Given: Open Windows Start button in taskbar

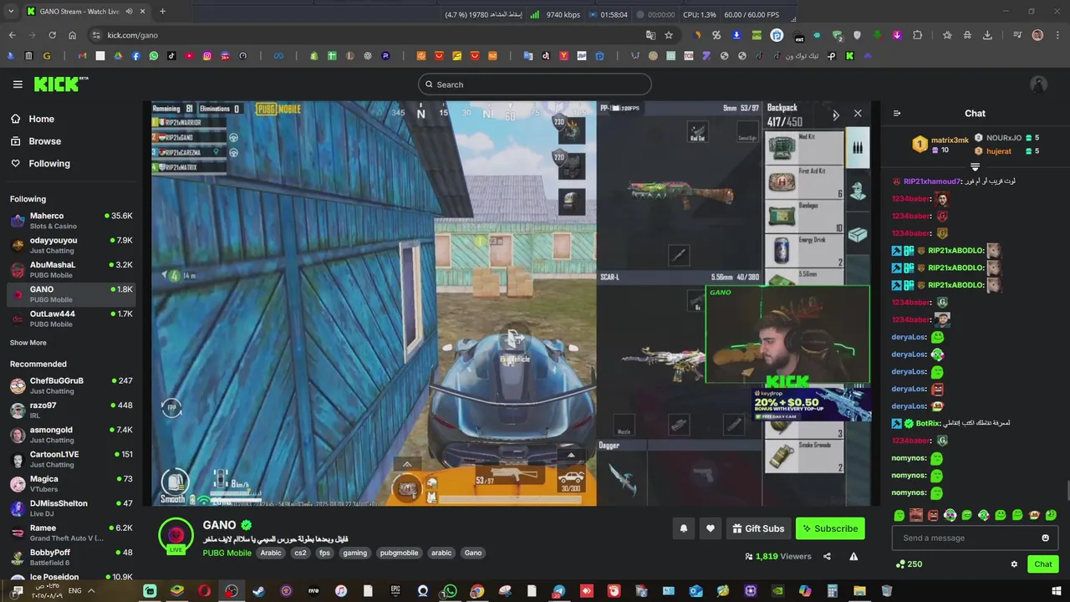Looking at the screenshot, I should (1057, 591).
